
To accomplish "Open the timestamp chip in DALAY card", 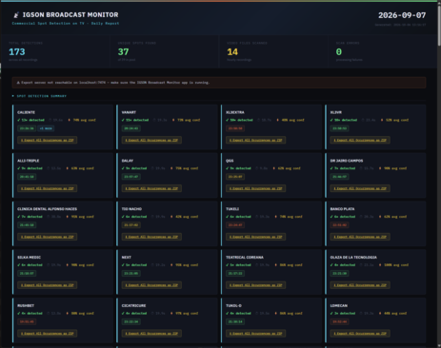I will click(131, 177).
